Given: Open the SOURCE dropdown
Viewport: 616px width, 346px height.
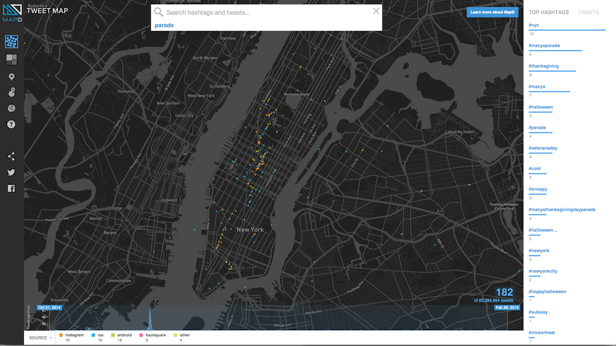Looking at the screenshot, I should click(x=40, y=338).
